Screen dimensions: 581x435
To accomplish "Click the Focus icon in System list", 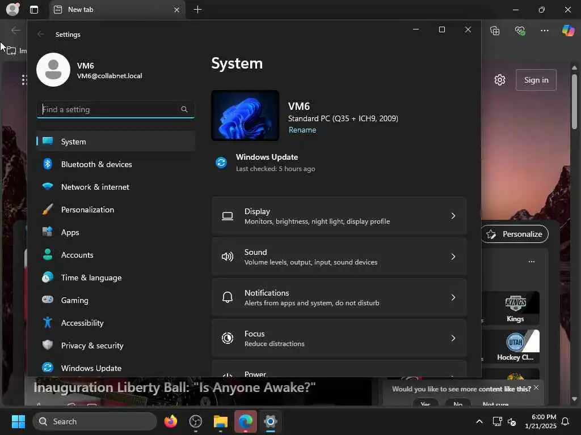I will [x=228, y=338].
